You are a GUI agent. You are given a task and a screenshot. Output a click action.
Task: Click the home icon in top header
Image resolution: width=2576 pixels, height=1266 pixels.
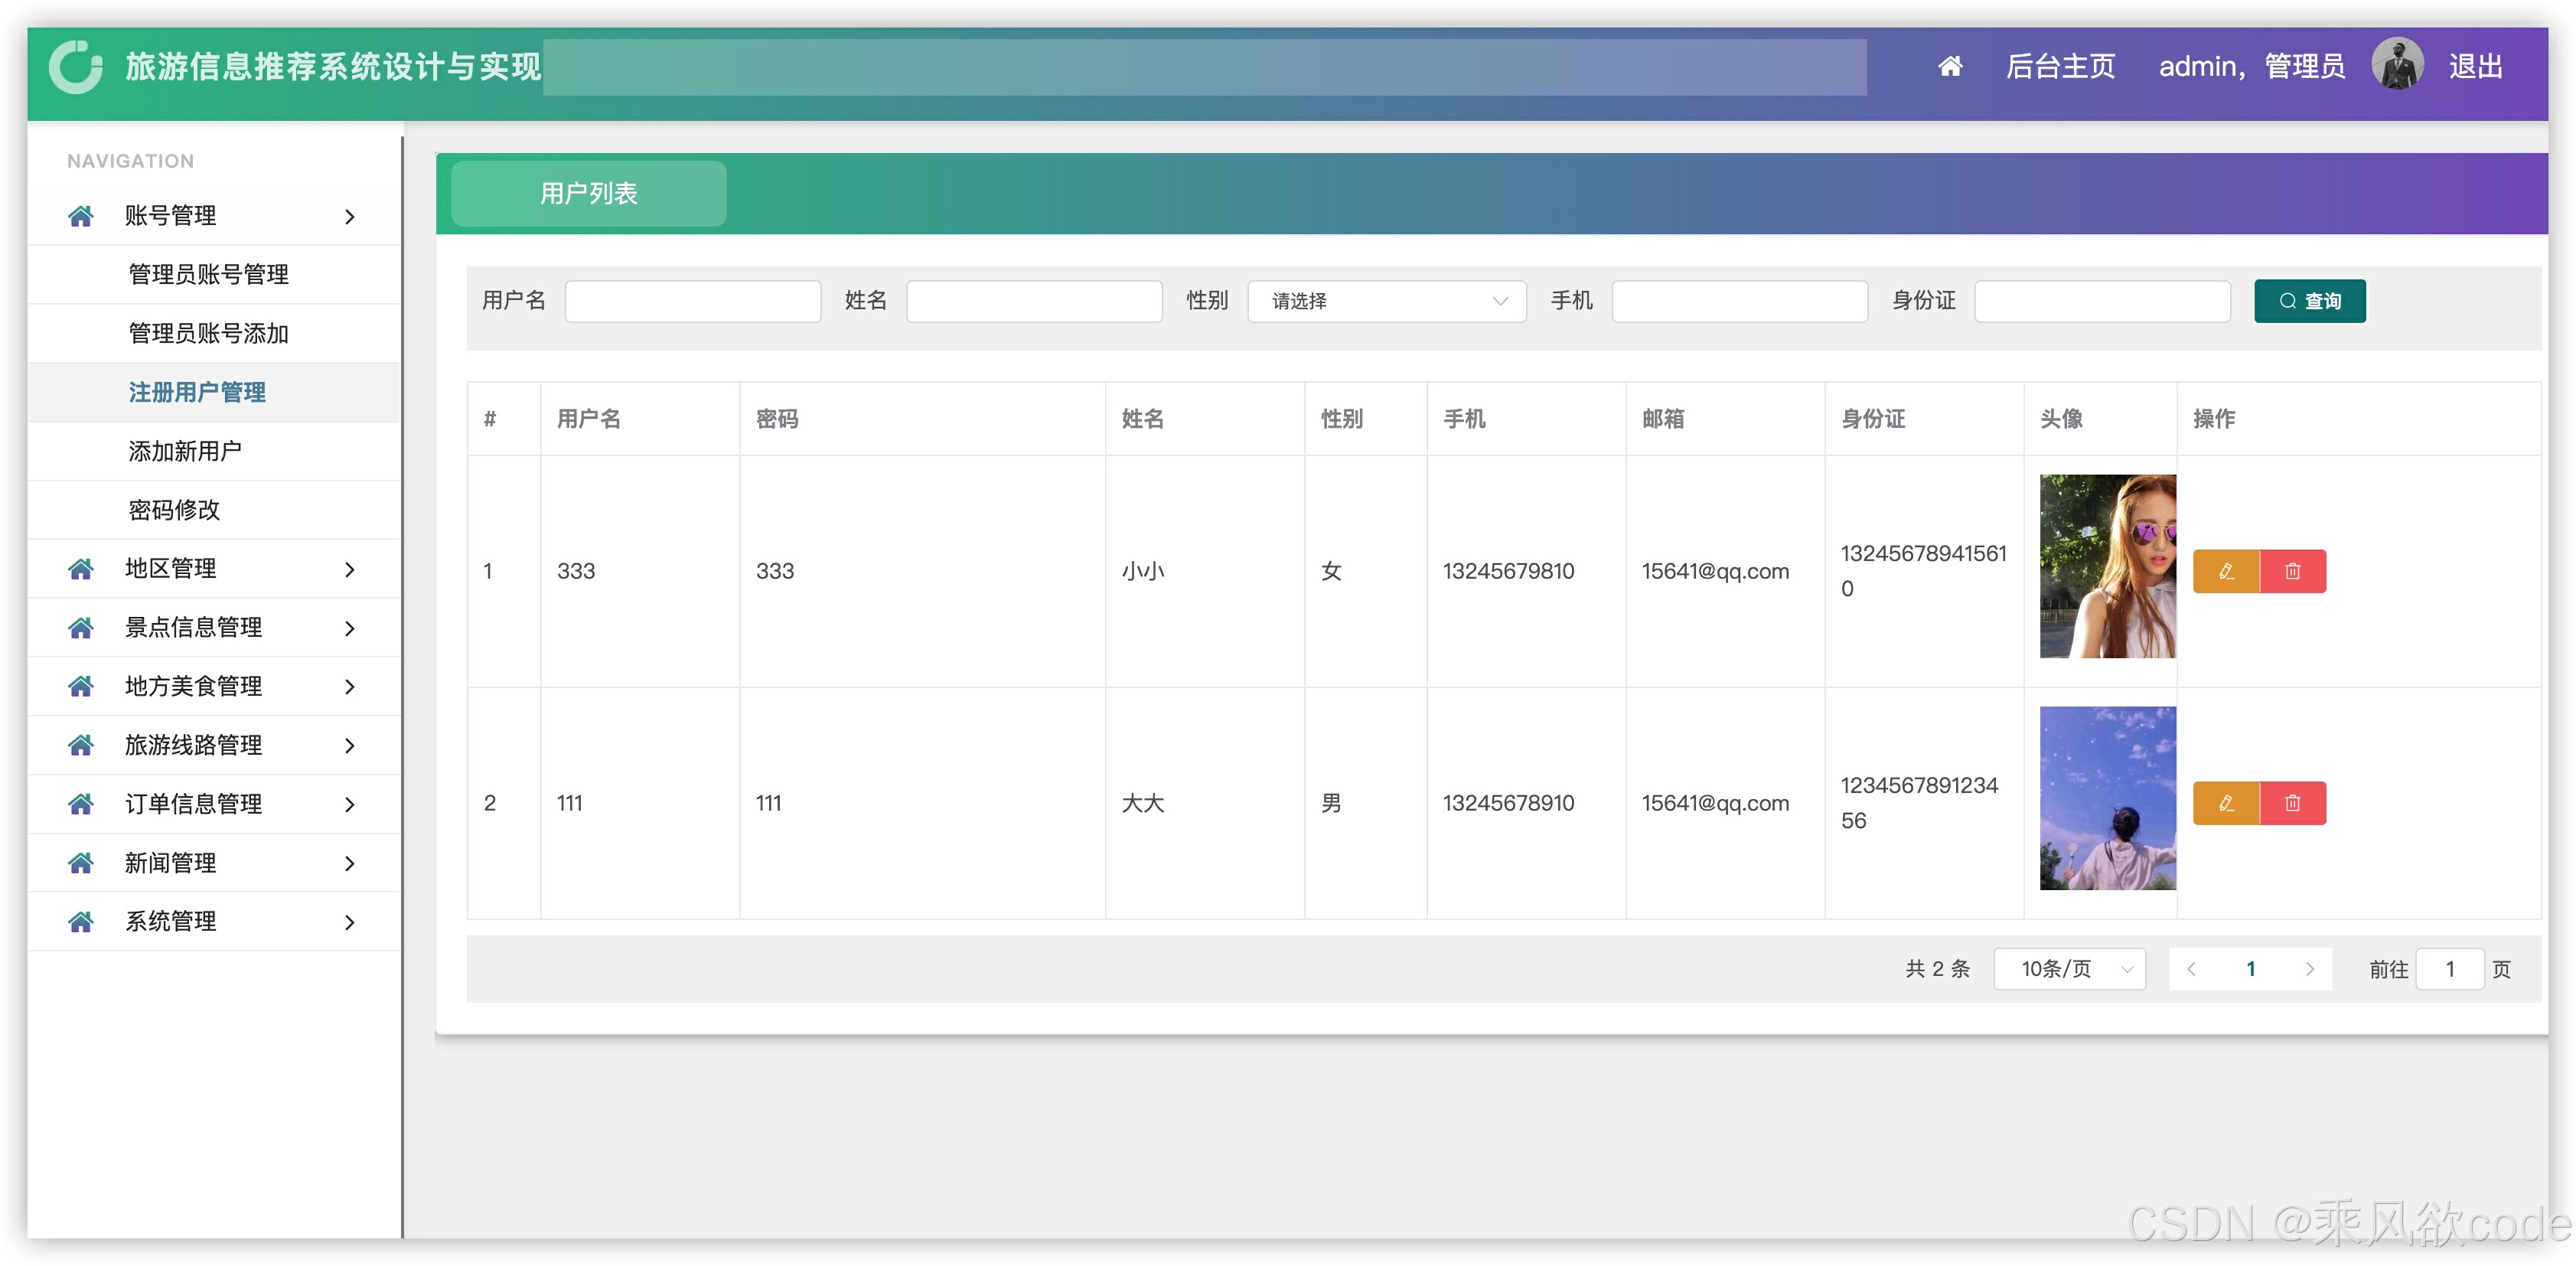coord(1949,66)
